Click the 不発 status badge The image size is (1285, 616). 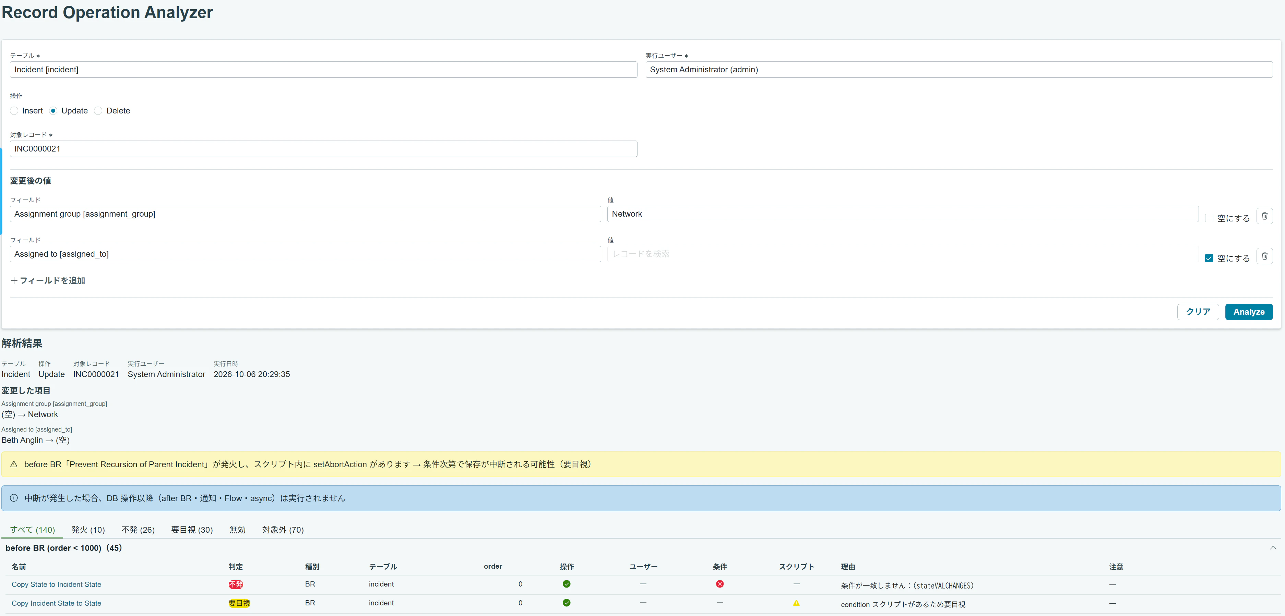click(236, 584)
